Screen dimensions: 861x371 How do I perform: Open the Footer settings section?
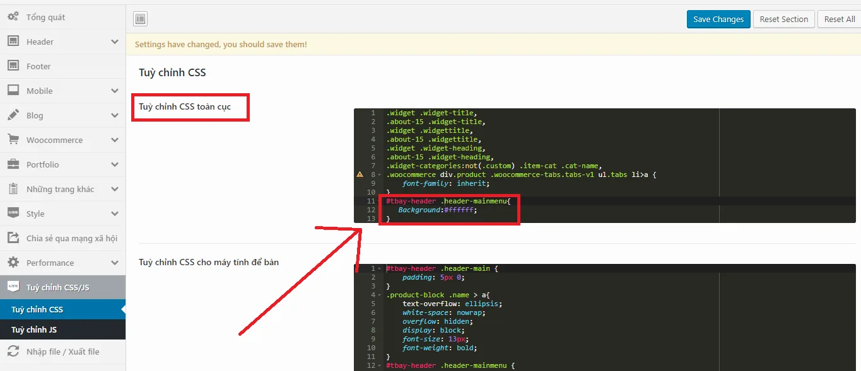62,66
